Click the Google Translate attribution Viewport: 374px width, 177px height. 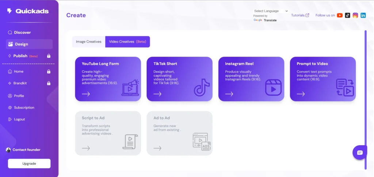coord(265,20)
